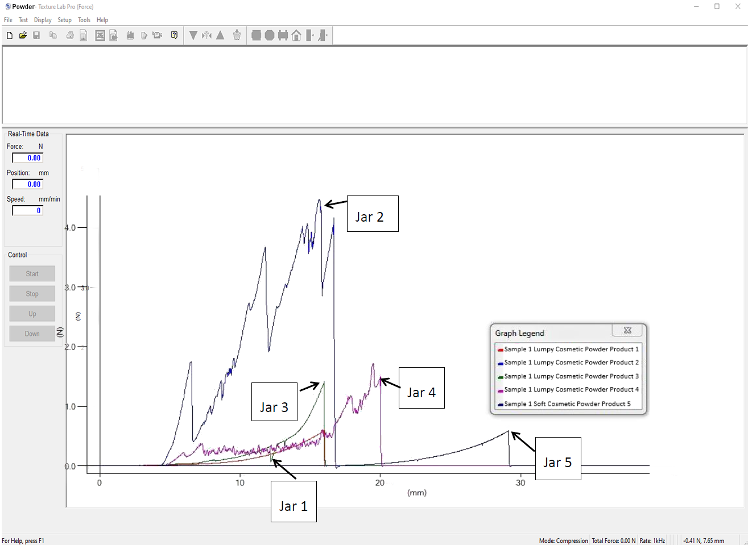Open the Help menu
This screenshot has height=545, width=748.
tap(102, 20)
